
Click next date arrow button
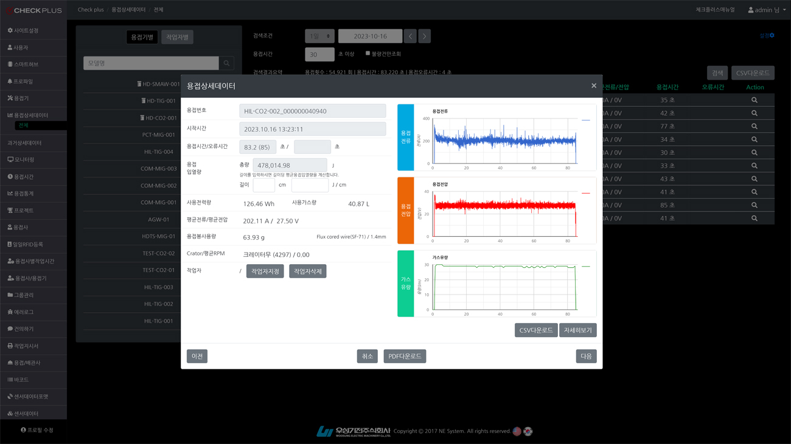[x=425, y=36]
